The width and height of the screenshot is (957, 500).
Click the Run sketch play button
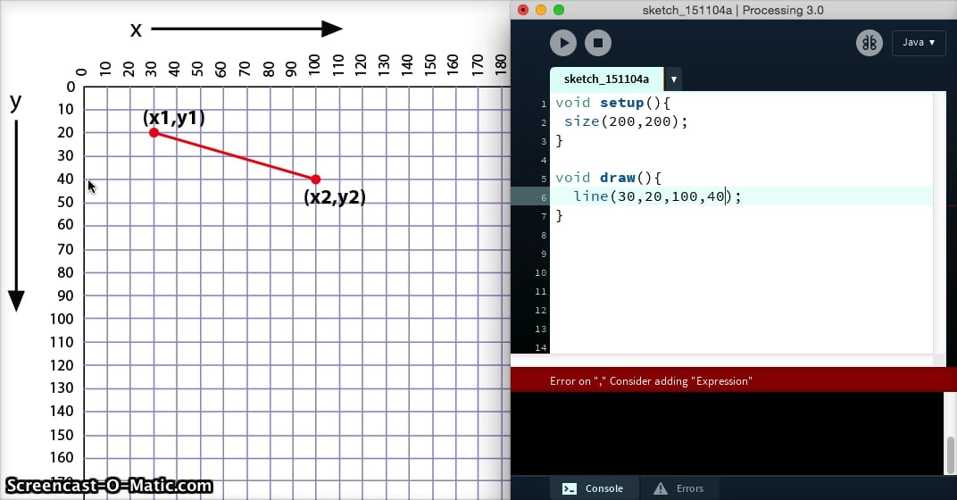tap(562, 42)
